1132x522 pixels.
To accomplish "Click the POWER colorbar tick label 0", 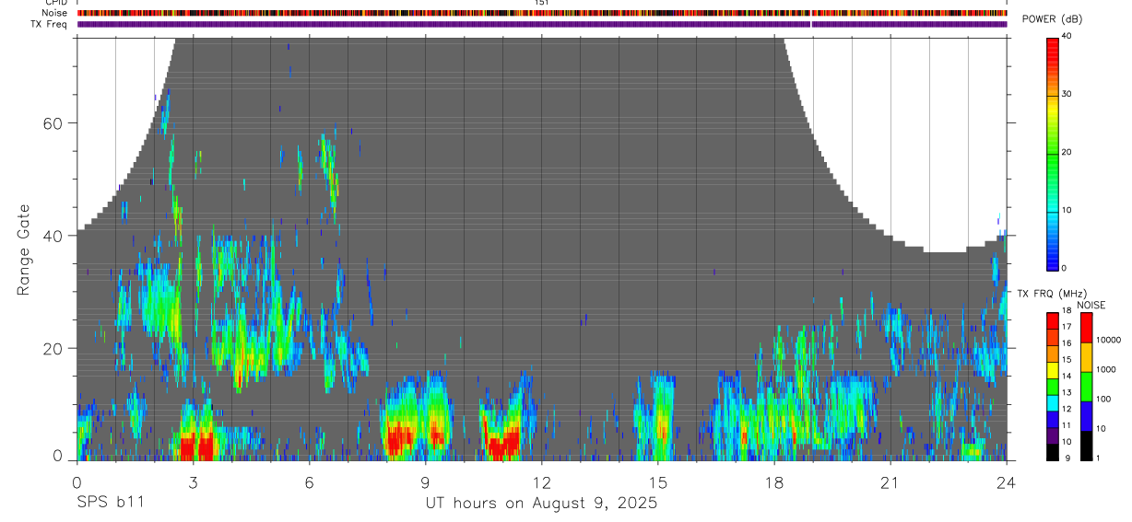I will pos(1064,268).
